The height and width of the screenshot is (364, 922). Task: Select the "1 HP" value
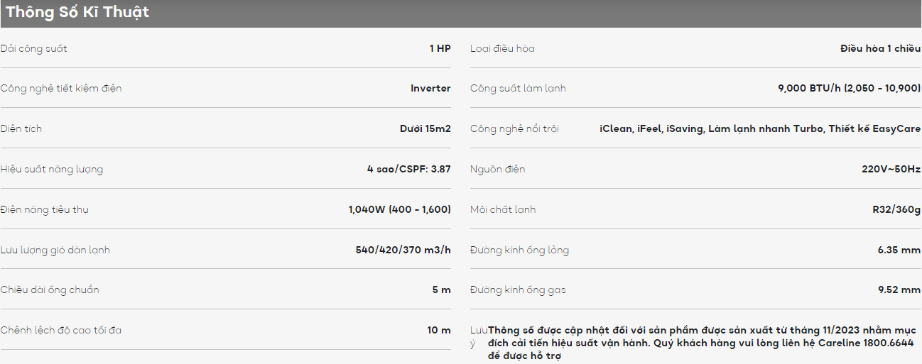pos(440,48)
